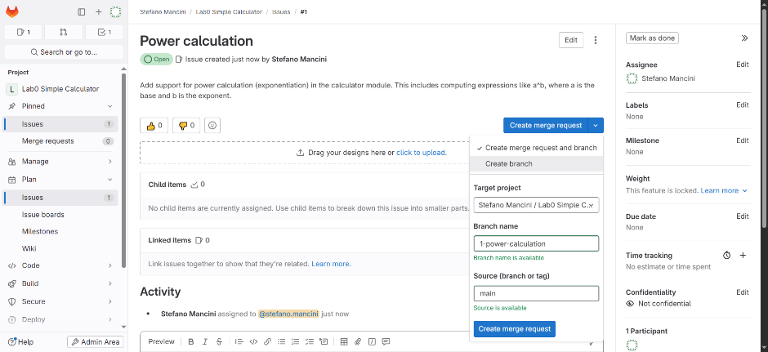The image size is (768, 352).
Task: Click the 'click to upload' link
Action: (421, 153)
